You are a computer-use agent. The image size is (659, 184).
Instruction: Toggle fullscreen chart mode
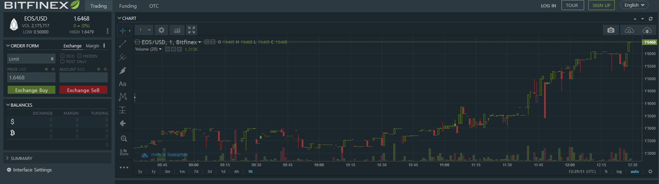192,30
